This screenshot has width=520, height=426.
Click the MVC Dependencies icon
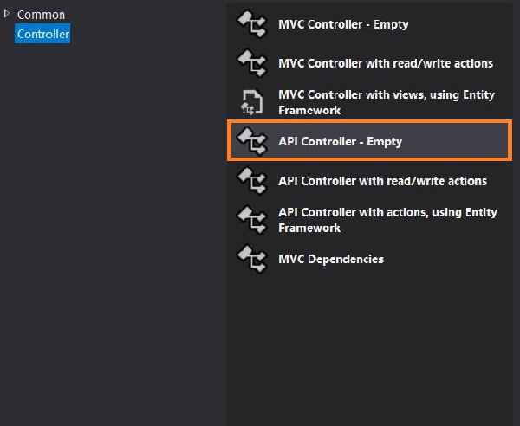click(x=251, y=258)
